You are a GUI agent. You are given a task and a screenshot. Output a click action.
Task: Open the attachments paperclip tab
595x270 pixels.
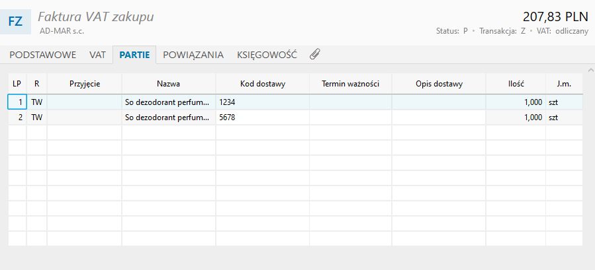[x=315, y=55]
